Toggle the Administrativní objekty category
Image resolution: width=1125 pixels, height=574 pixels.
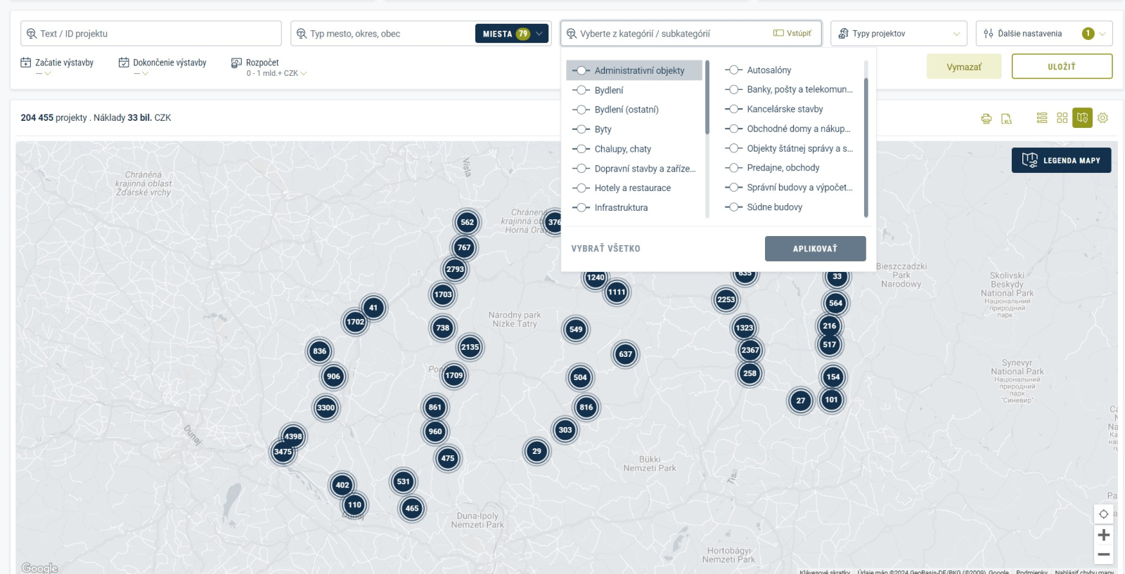(581, 71)
